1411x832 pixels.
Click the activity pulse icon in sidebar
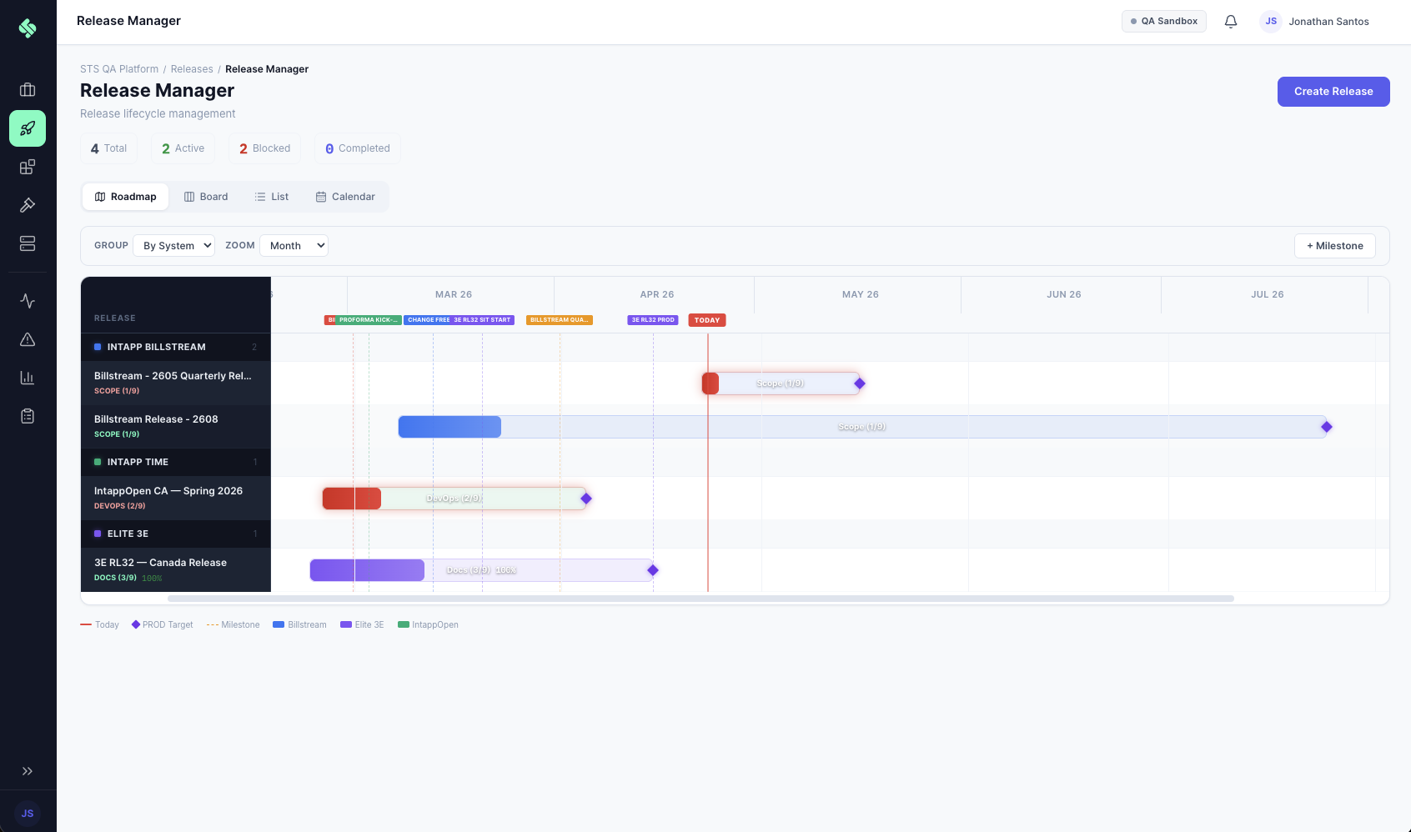coord(28,301)
